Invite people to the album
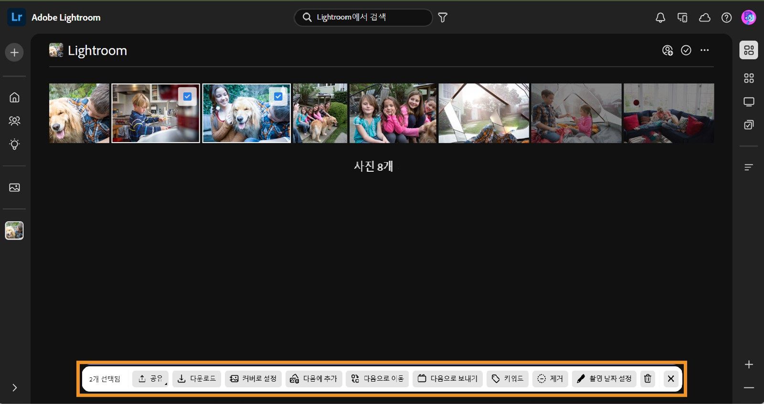 [x=668, y=50]
